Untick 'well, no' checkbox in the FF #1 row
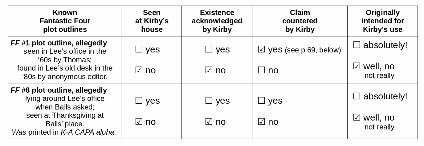Screen dimensions: 424x146 coord(357,66)
